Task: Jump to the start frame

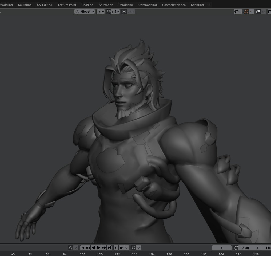Action: pos(83,248)
